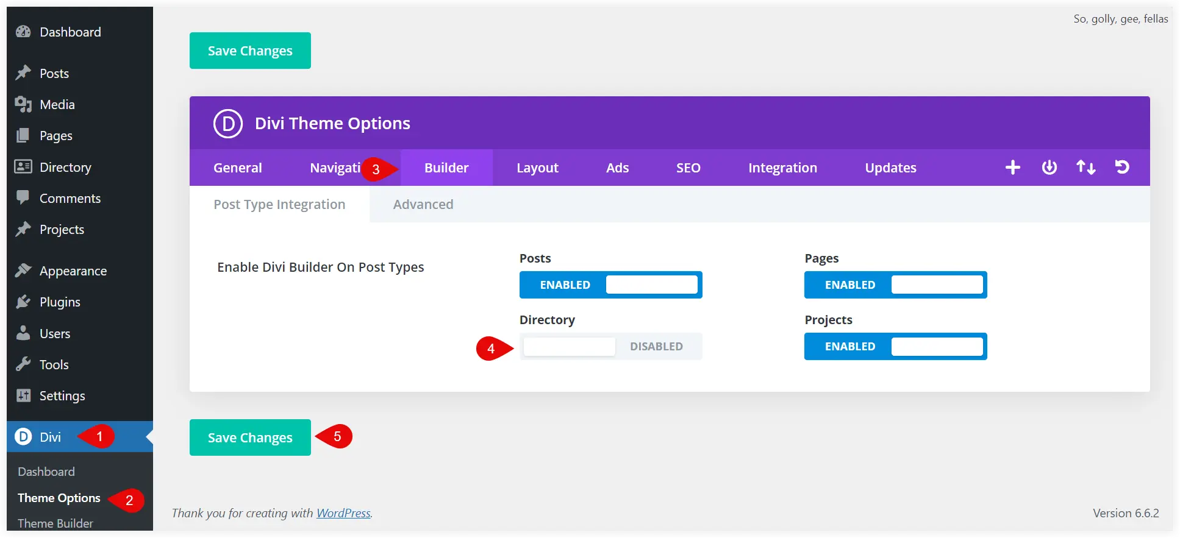The height and width of the screenshot is (538, 1180).
Task: Toggle Divi Builder for Posts
Action: (x=611, y=285)
